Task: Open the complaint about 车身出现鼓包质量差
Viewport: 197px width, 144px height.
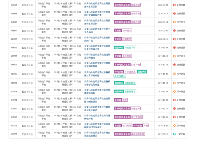Action: coord(97,134)
